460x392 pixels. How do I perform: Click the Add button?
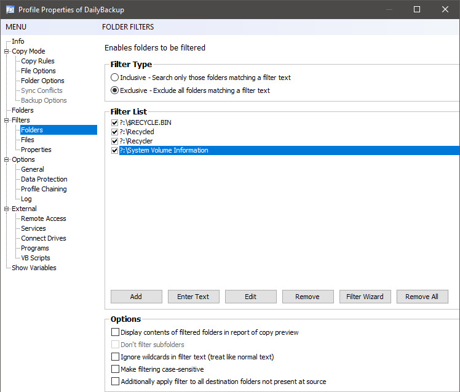point(136,297)
